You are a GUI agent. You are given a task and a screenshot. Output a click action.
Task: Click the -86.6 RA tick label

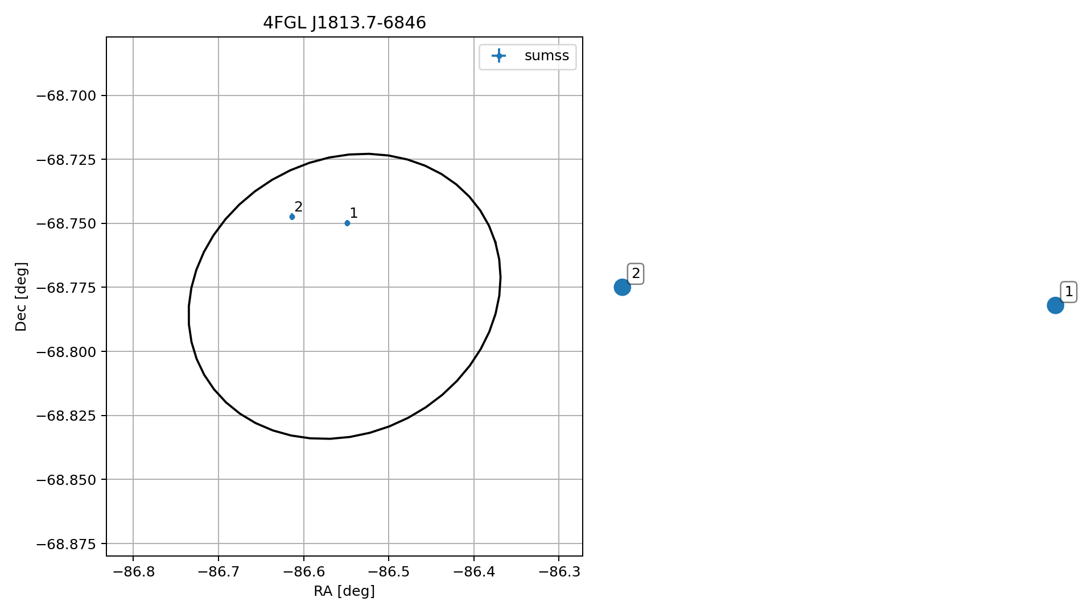tap(303, 572)
